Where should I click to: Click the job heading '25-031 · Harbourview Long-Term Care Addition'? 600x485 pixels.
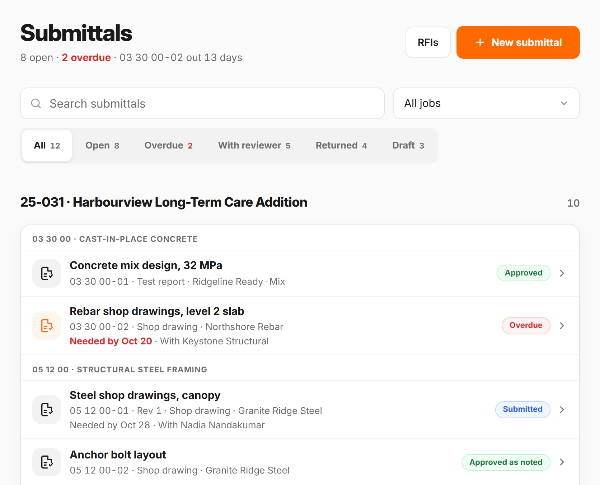164,202
